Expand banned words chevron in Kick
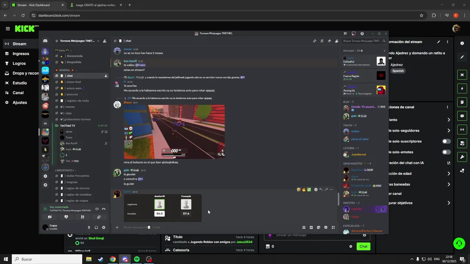This screenshot has height=264, width=470. coord(449,184)
